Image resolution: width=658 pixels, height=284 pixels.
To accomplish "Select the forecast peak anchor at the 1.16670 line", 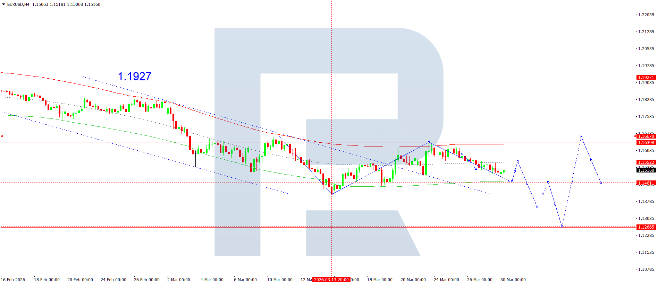I will pos(581,136).
